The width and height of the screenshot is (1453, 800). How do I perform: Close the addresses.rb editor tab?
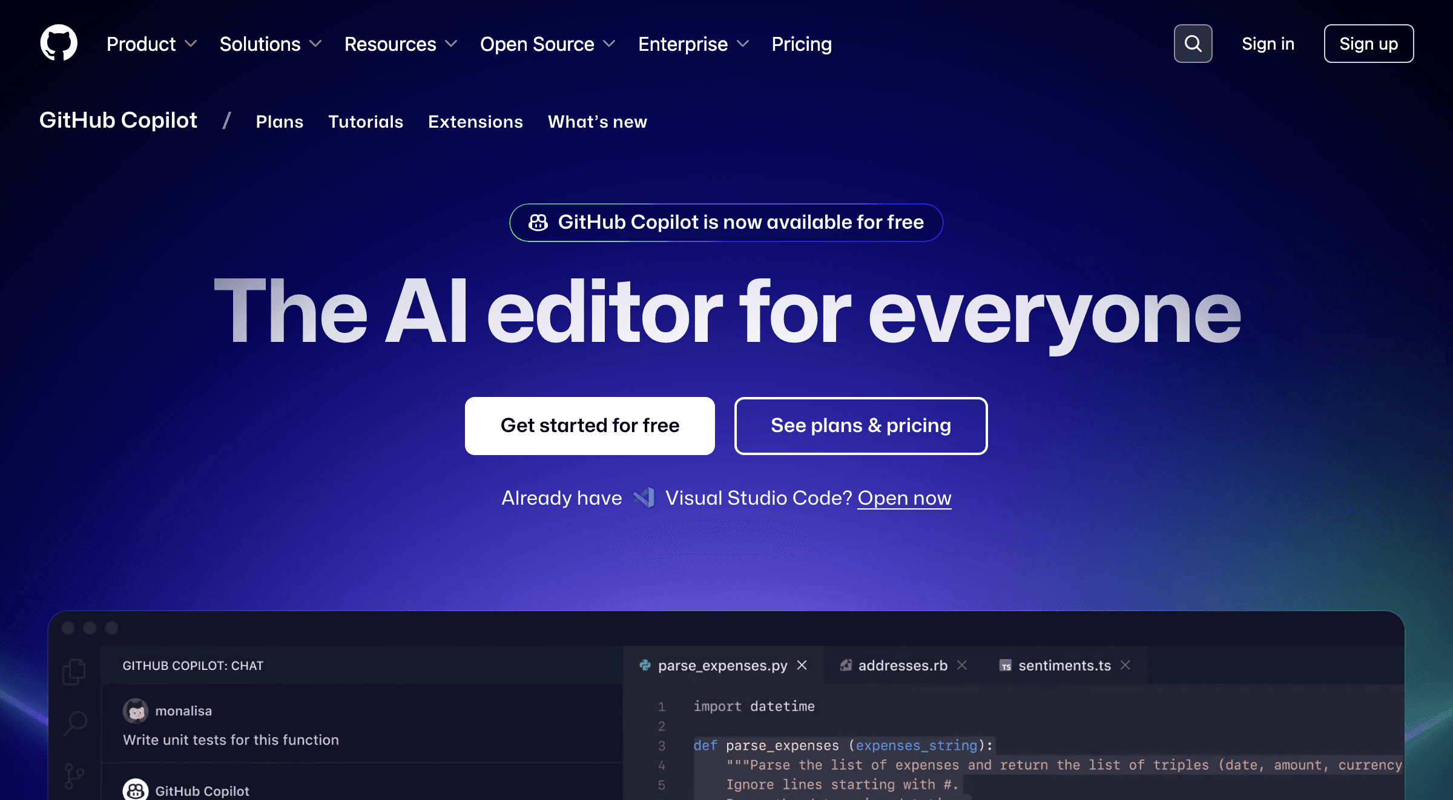(x=961, y=665)
